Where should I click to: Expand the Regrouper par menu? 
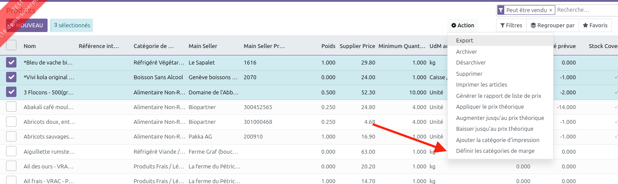pyautogui.click(x=552, y=26)
